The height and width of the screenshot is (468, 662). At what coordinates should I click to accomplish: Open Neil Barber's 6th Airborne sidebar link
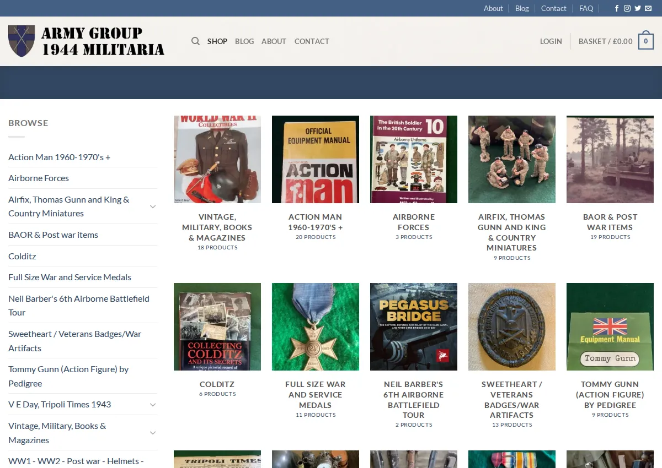click(79, 306)
